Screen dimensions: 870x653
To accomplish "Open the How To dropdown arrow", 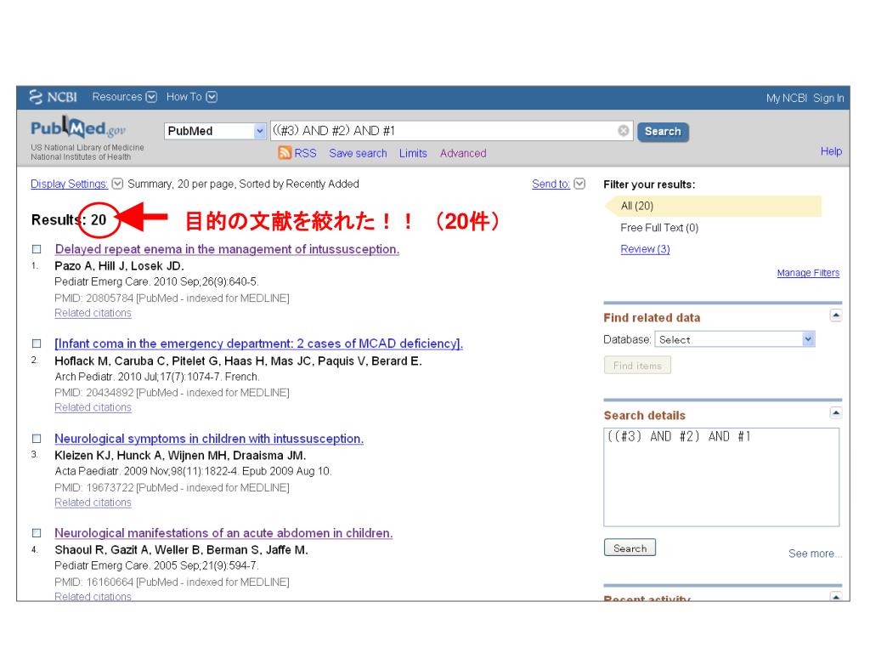I will coord(212,97).
